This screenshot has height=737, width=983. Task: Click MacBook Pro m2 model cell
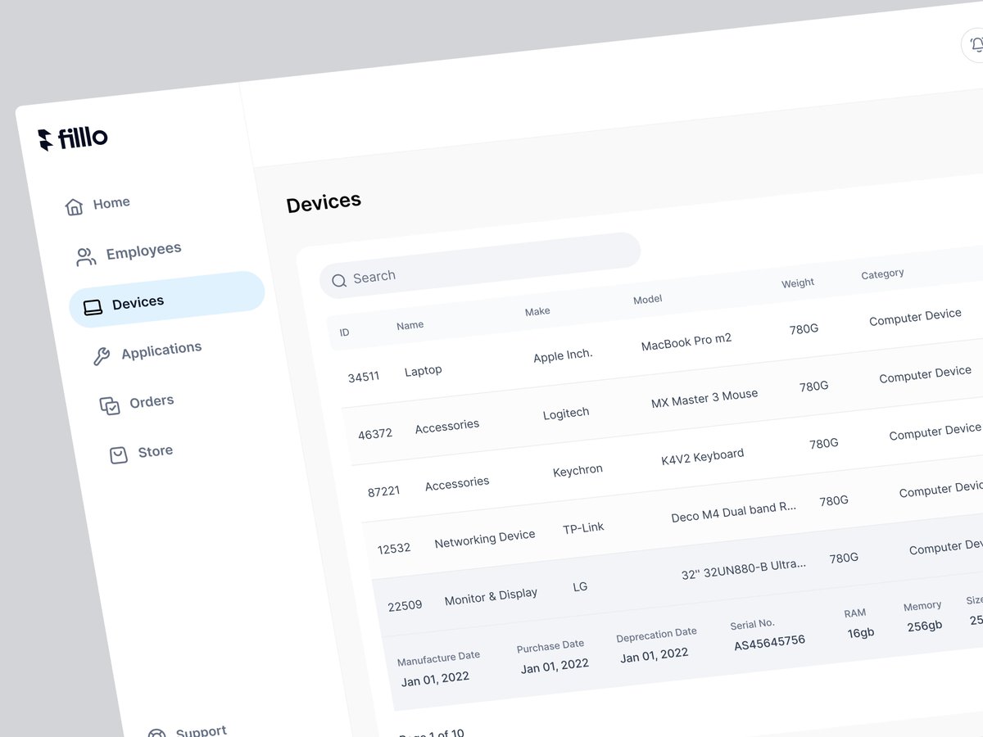pos(686,341)
